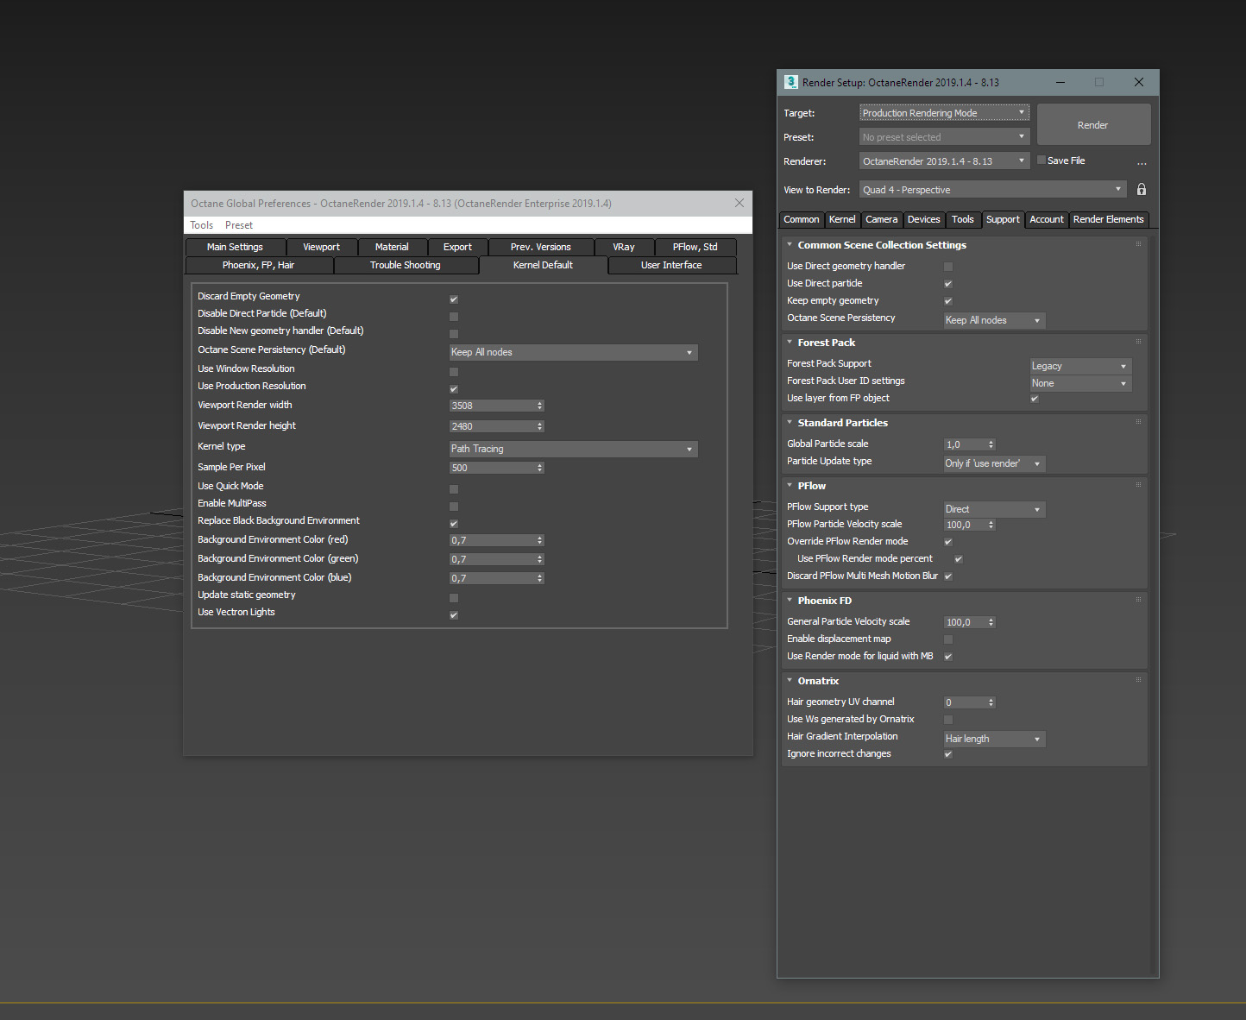
Task: Toggle Use Production Resolution checkbox
Action: coord(454,389)
